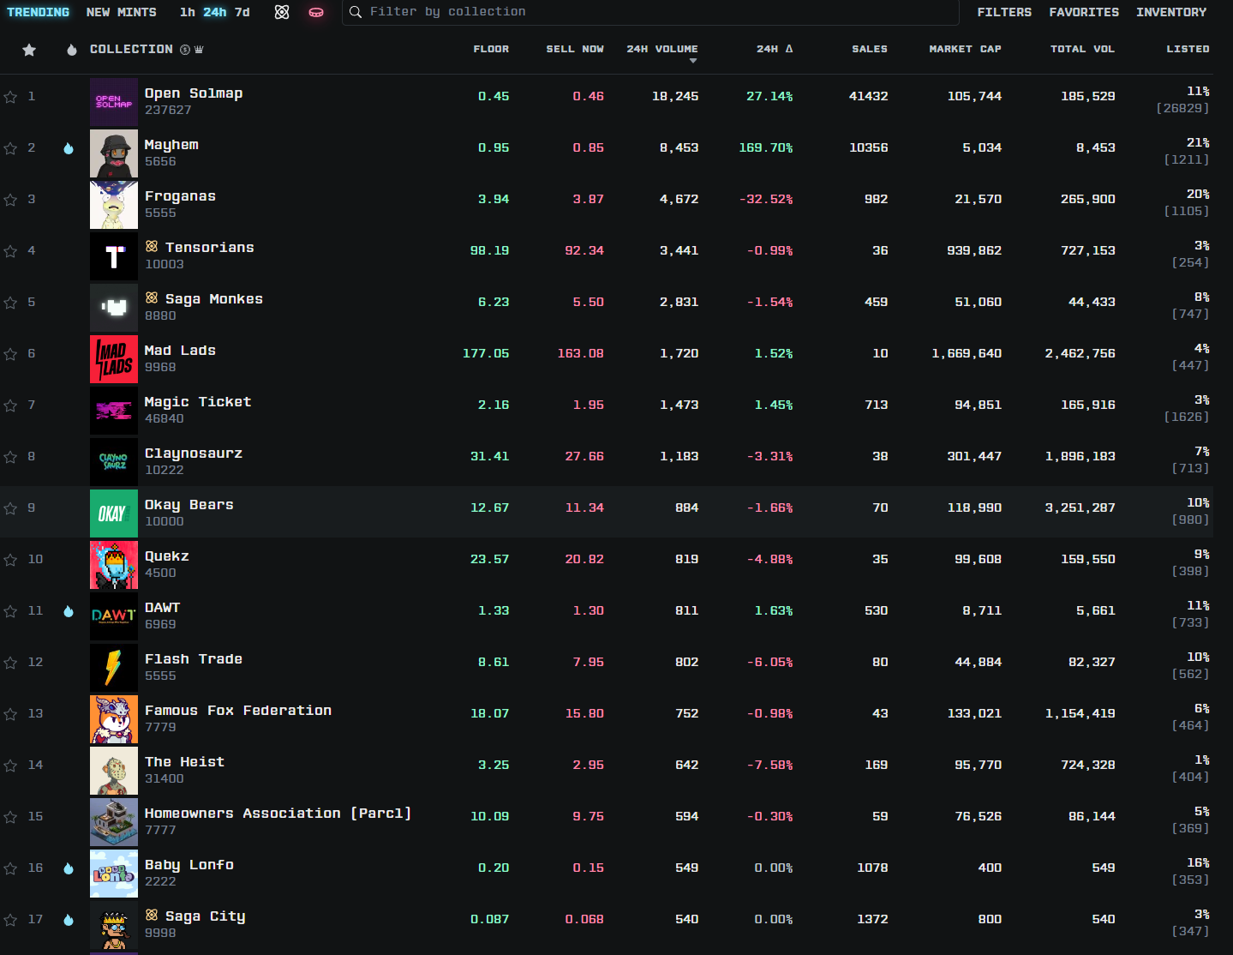Image resolution: width=1233 pixels, height=955 pixels.
Task: Sort by COLLECTION header label
Action: [131, 50]
